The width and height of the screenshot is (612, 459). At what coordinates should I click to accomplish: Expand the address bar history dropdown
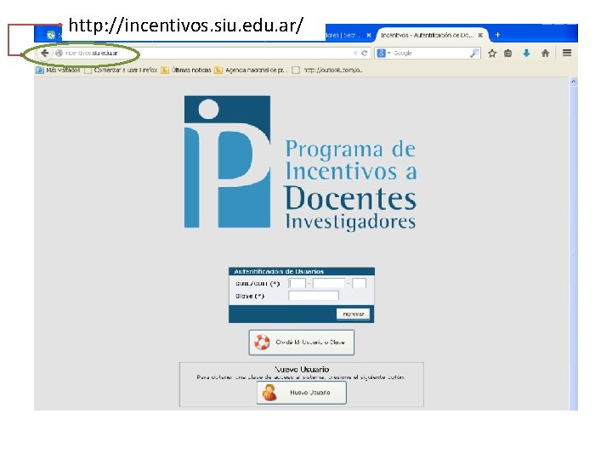355,53
